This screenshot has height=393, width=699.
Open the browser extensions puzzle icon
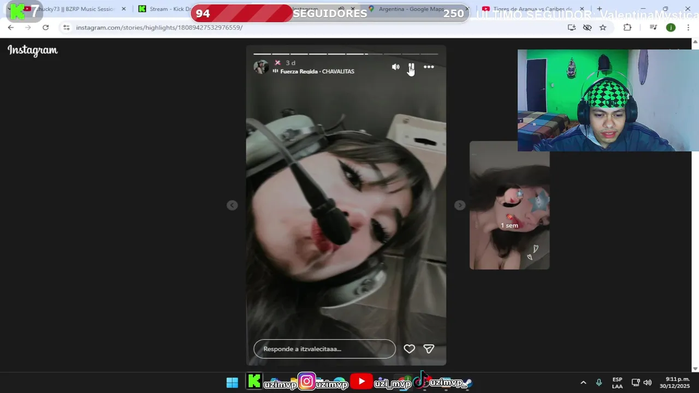[x=627, y=27]
